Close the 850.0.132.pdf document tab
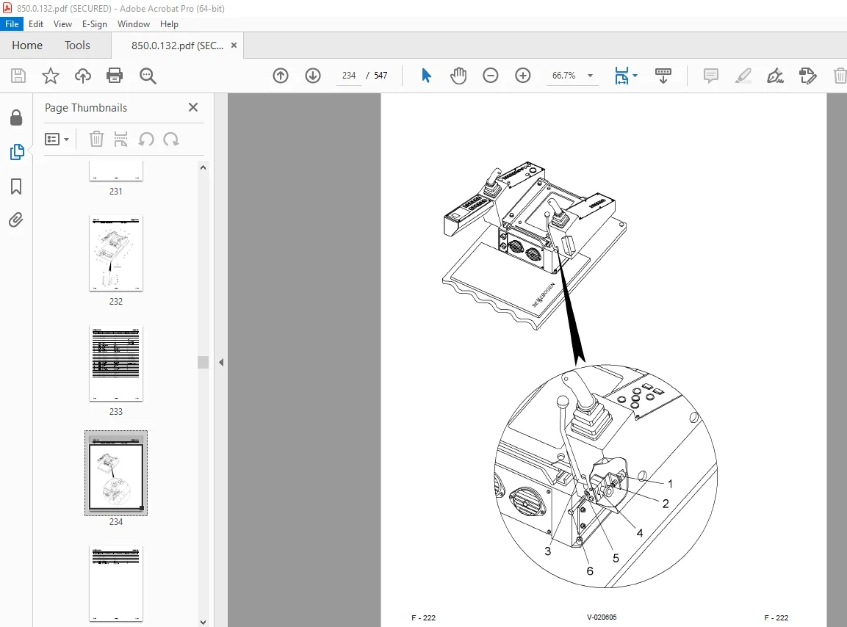Image resolution: width=847 pixels, height=627 pixels. pos(234,46)
